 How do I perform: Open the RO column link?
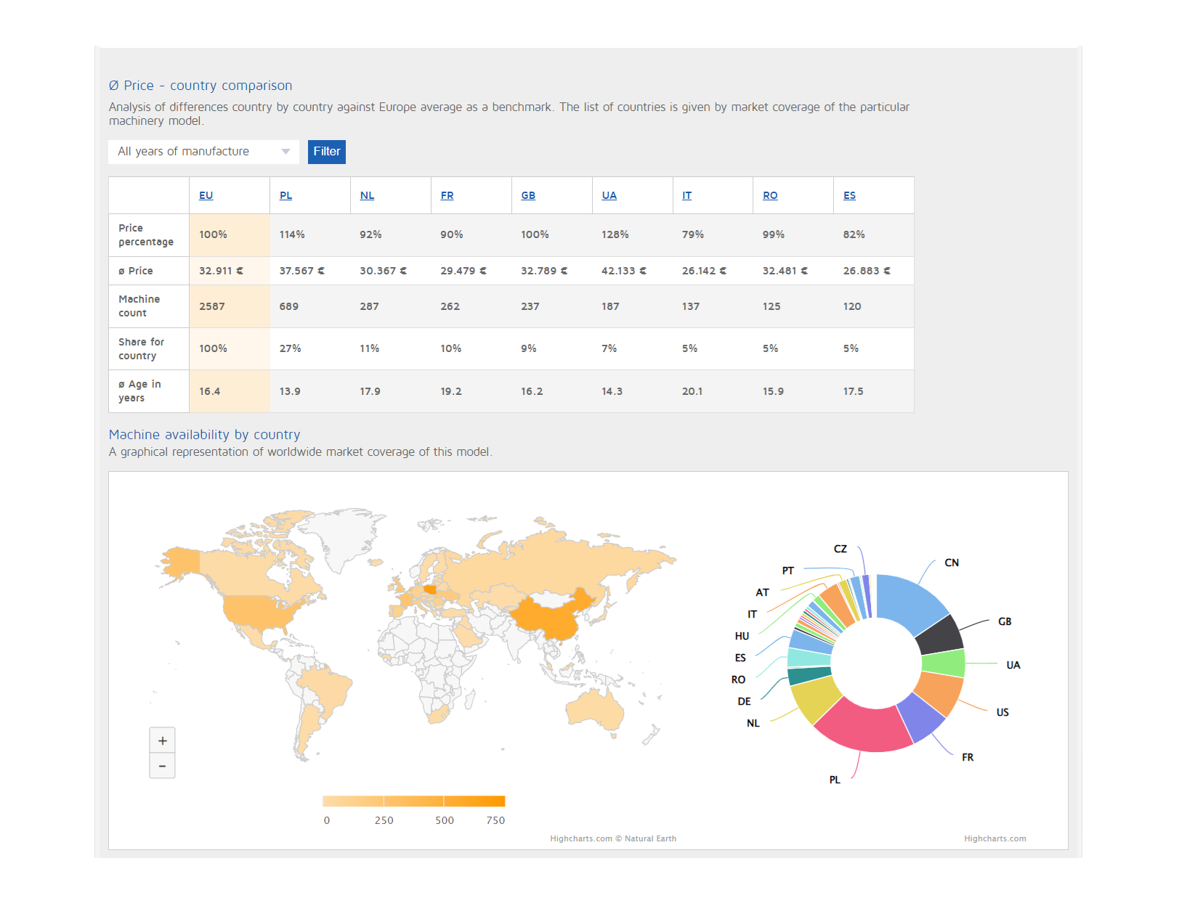click(x=770, y=195)
